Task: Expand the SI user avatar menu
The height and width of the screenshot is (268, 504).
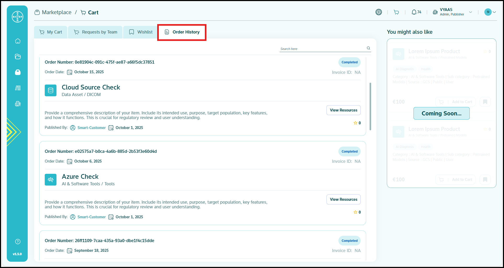Action: coord(490,12)
